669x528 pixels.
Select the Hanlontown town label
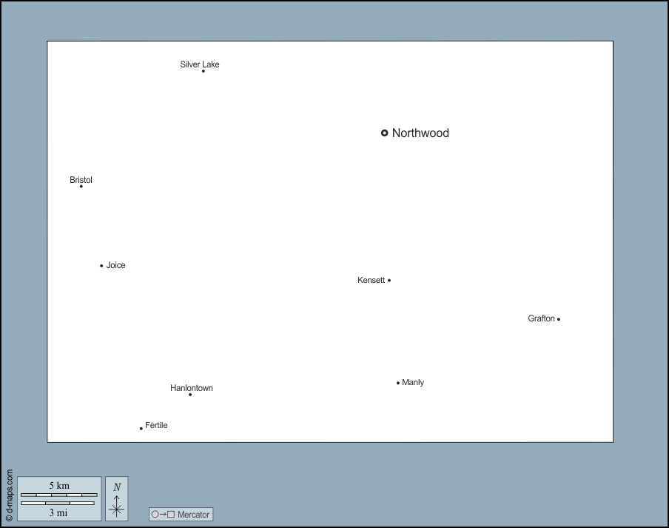tap(192, 388)
